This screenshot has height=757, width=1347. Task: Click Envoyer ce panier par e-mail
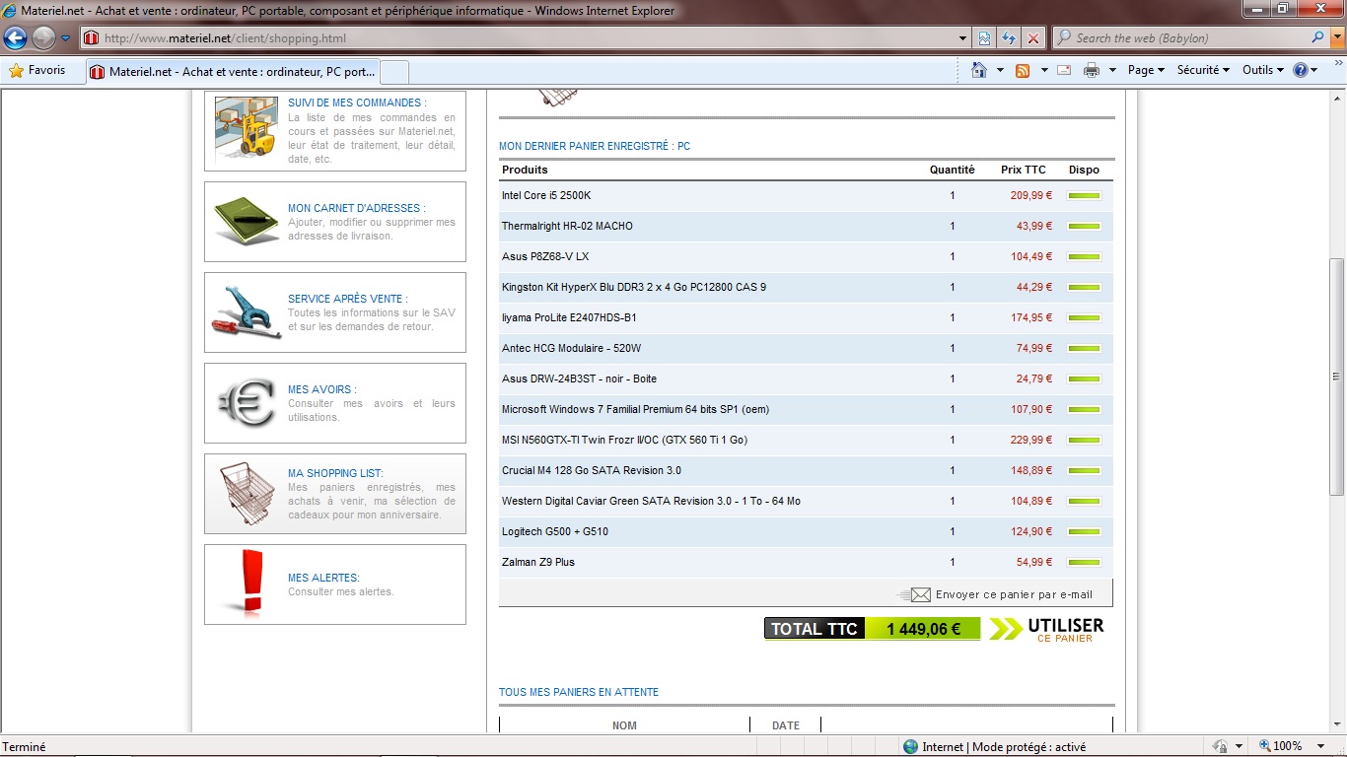pyautogui.click(x=1013, y=594)
